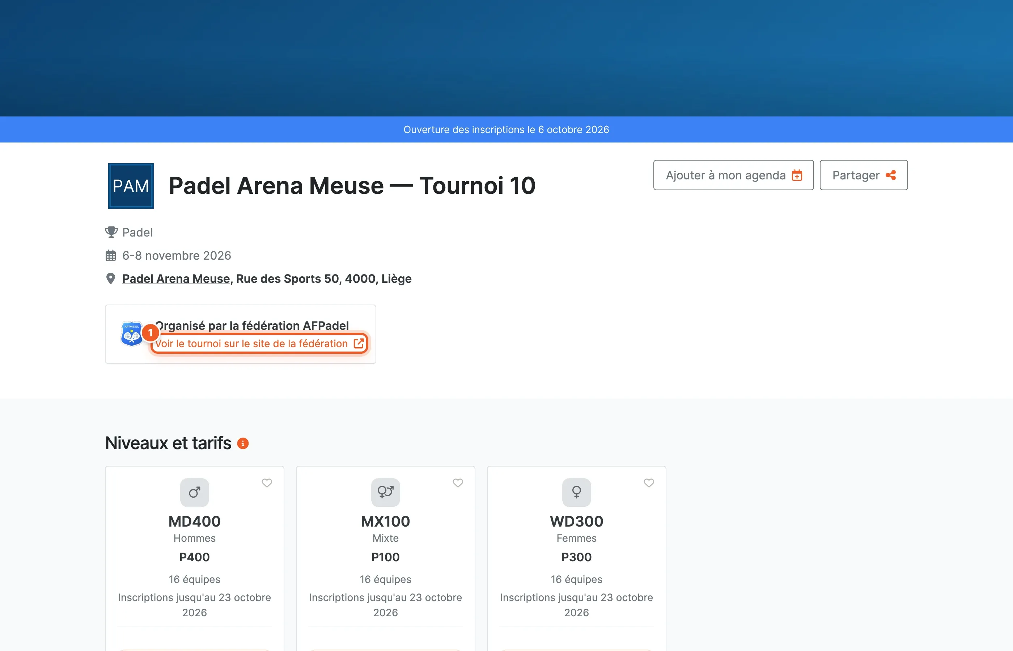Click the registration opening blue banner
This screenshot has width=1013, height=651.
click(x=506, y=129)
